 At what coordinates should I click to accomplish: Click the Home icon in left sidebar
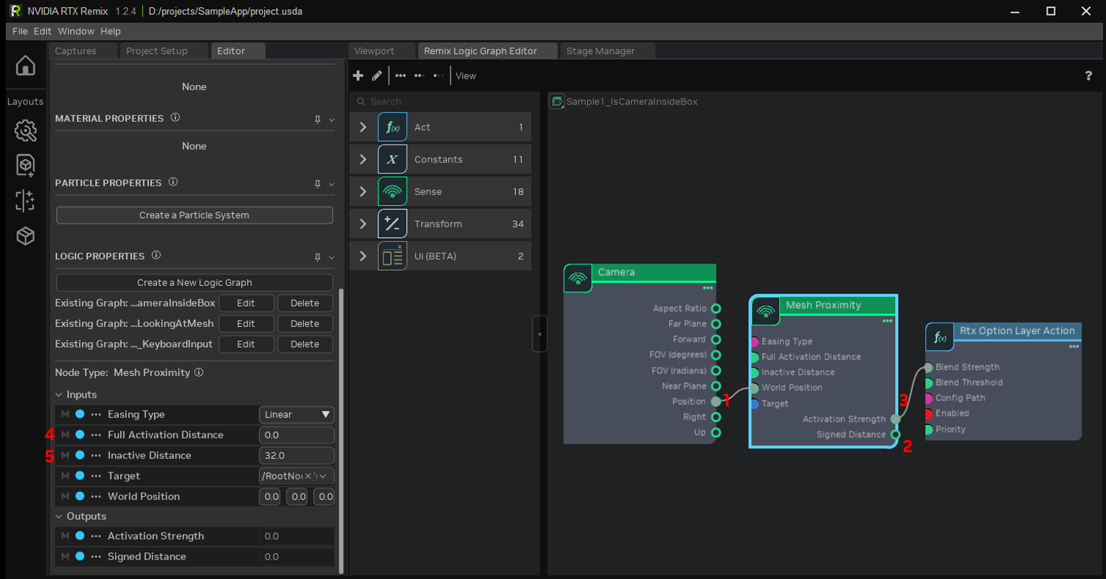tap(25, 66)
